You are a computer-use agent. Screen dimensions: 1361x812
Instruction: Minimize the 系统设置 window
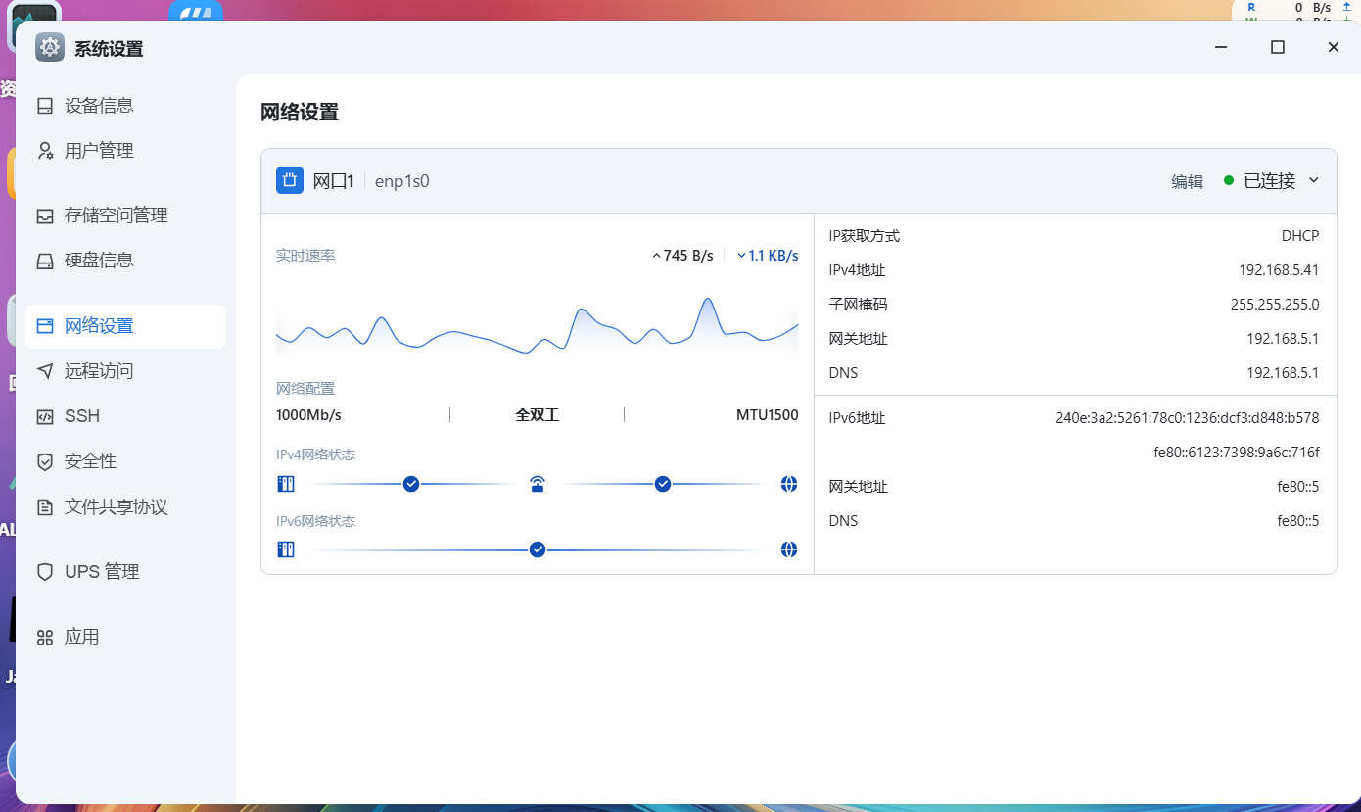[1221, 47]
